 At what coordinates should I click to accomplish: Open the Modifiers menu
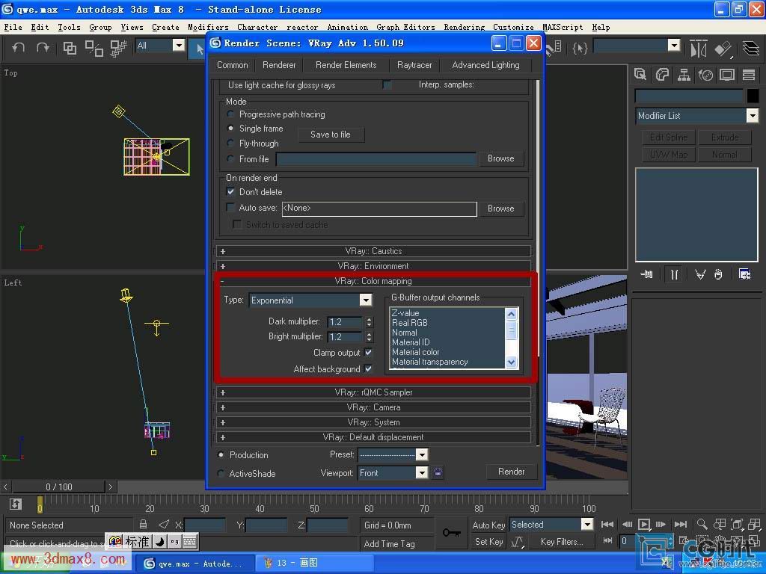[x=208, y=28]
